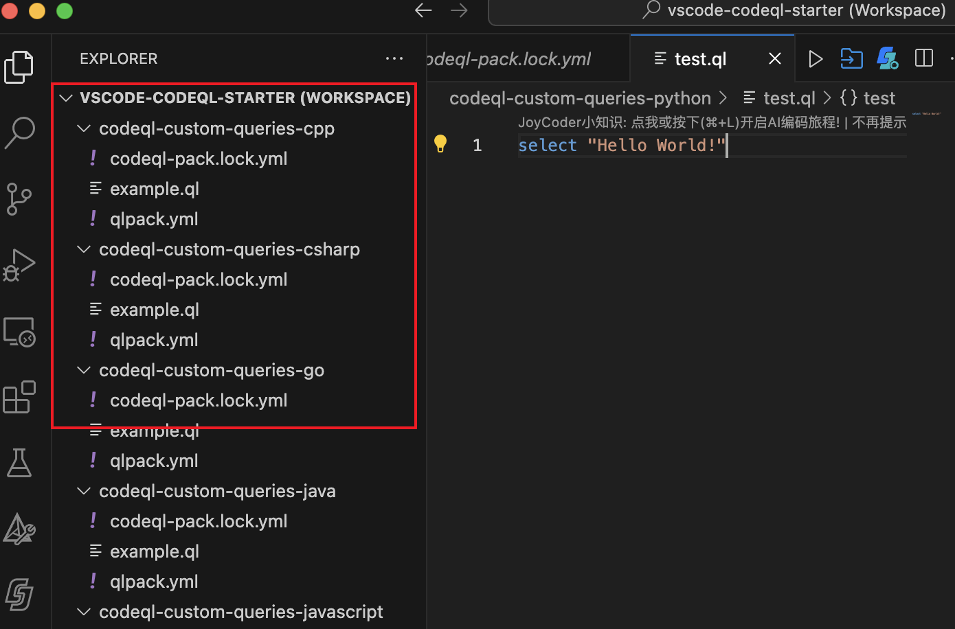The width and height of the screenshot is (955, 629).
Task: Open the explorer Views and More Actions menu
Action: [x=394, y=58]
